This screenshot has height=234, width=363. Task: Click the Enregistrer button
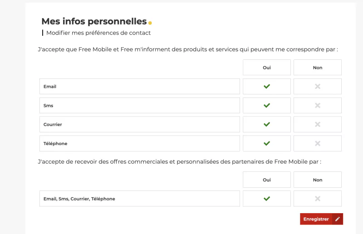tap(316, 219)
